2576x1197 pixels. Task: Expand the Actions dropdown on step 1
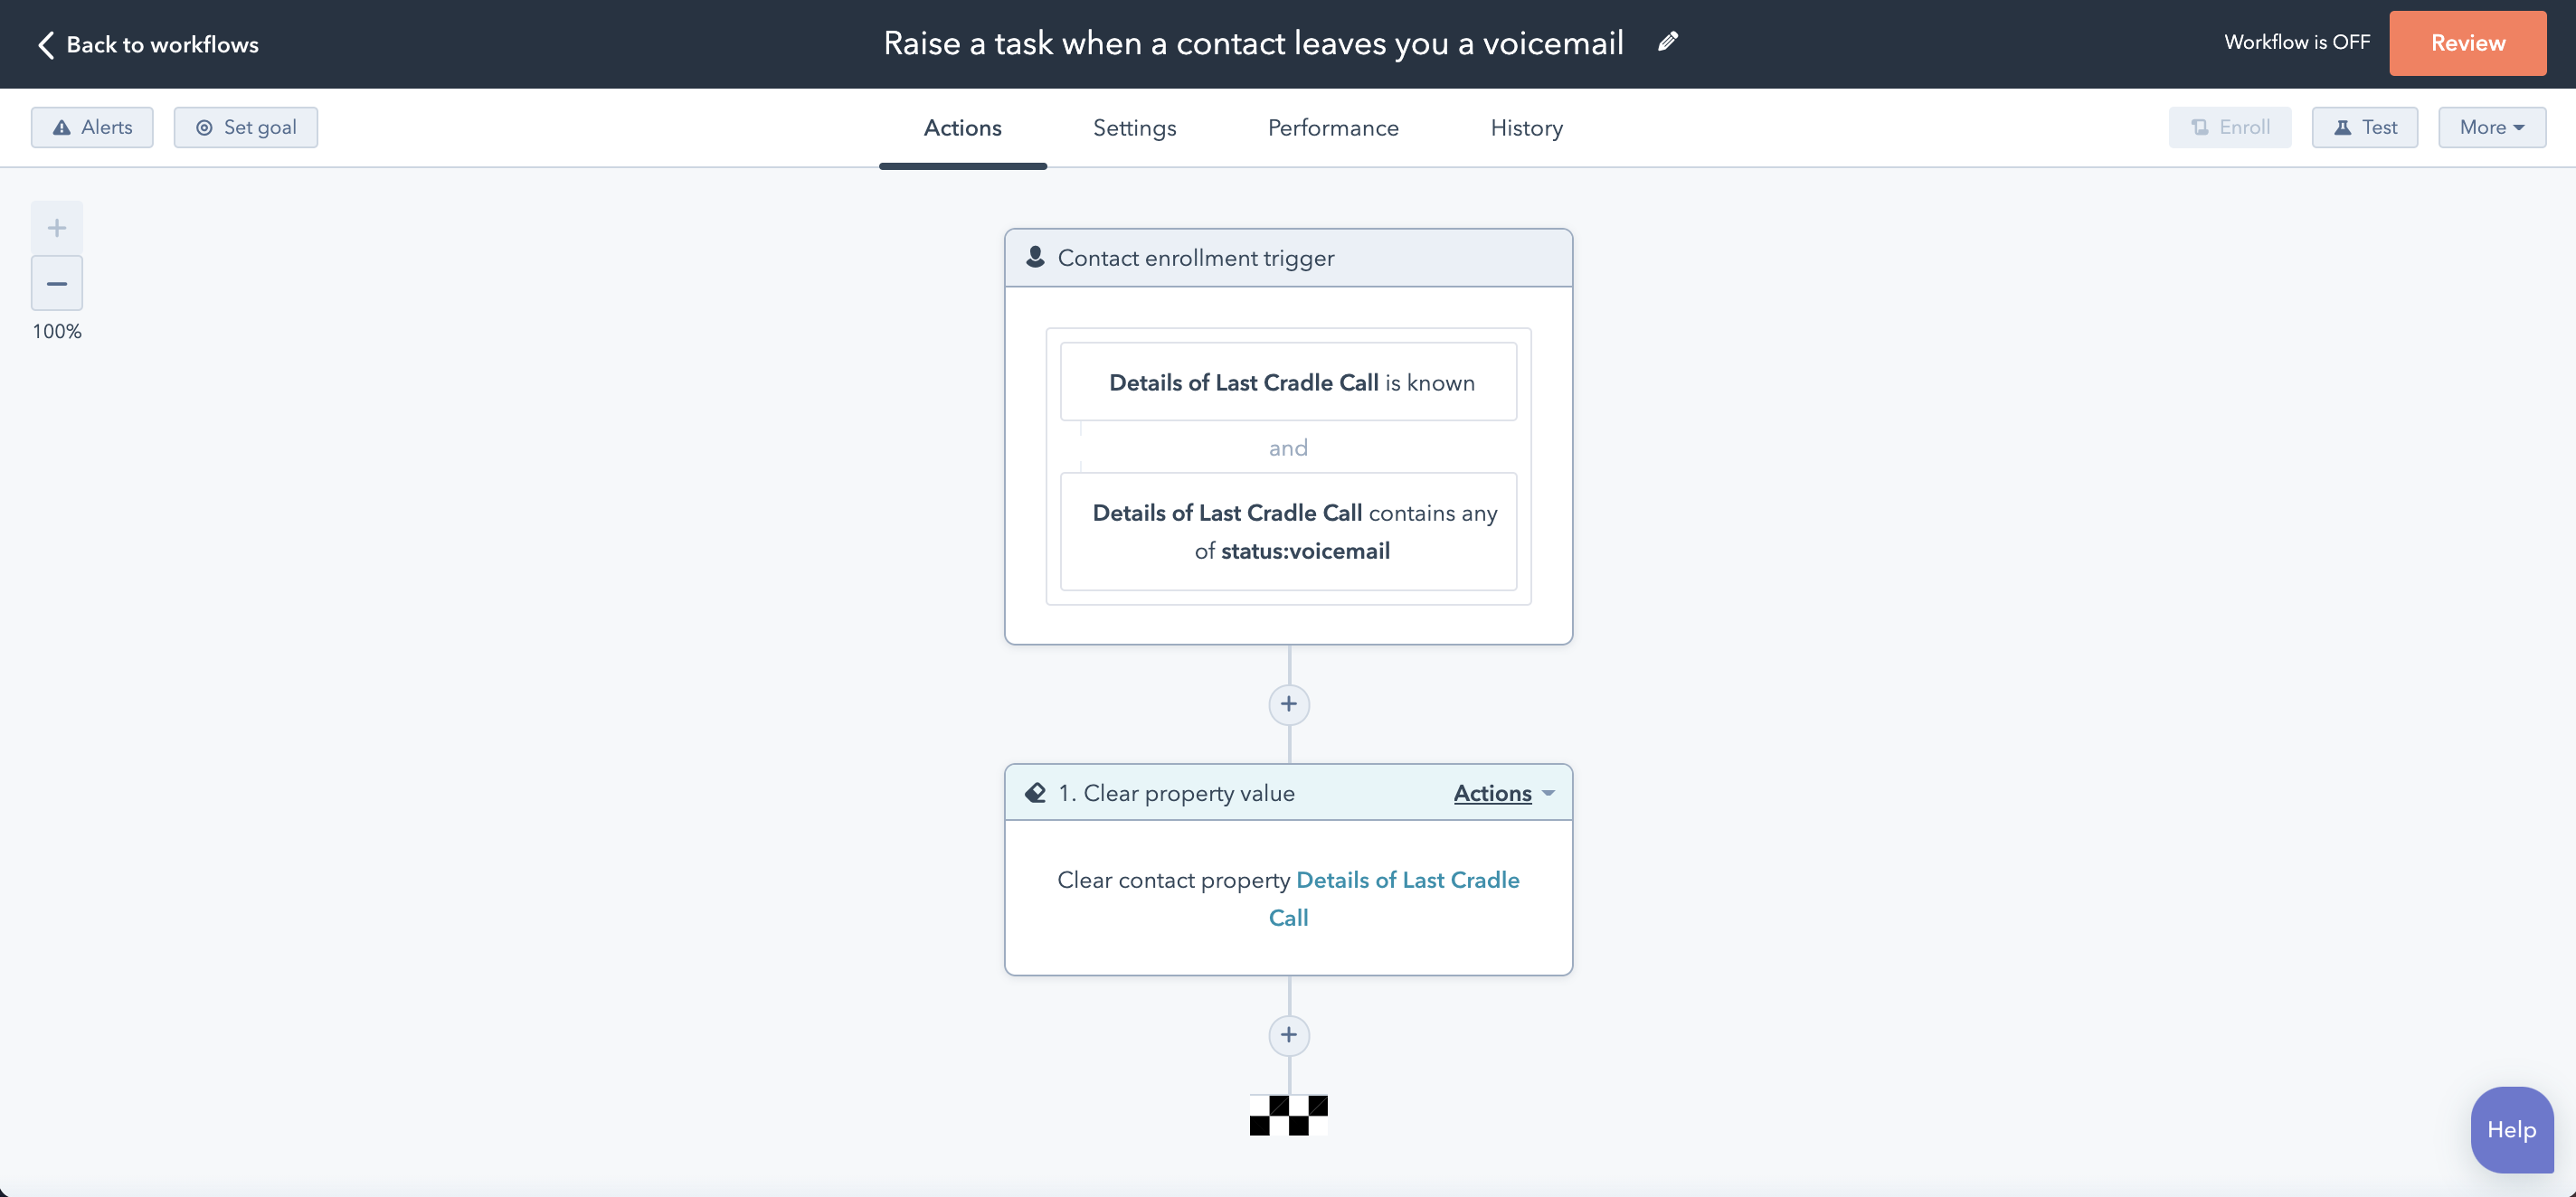pos(1503,794)
